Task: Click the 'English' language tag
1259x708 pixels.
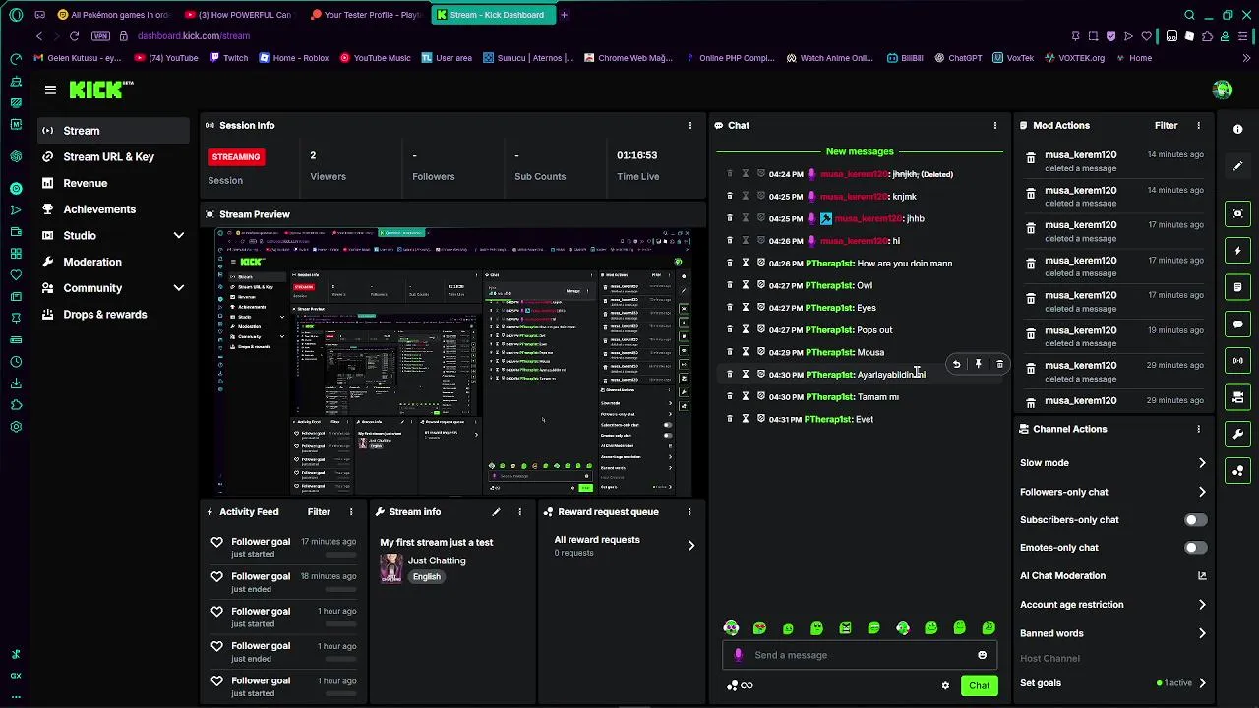Action: tap(426, 577)
